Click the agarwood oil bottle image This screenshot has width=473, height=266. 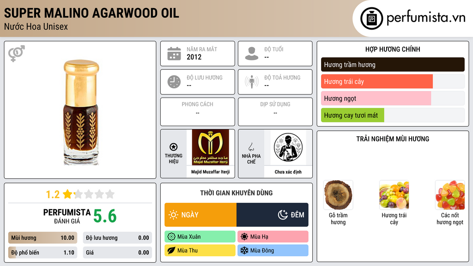coord(81,112)
